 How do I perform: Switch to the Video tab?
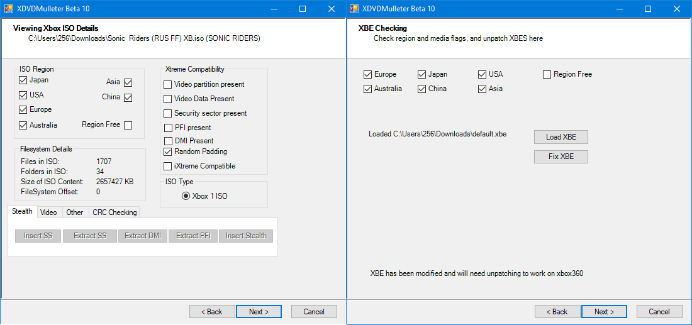tap(48, 212)
